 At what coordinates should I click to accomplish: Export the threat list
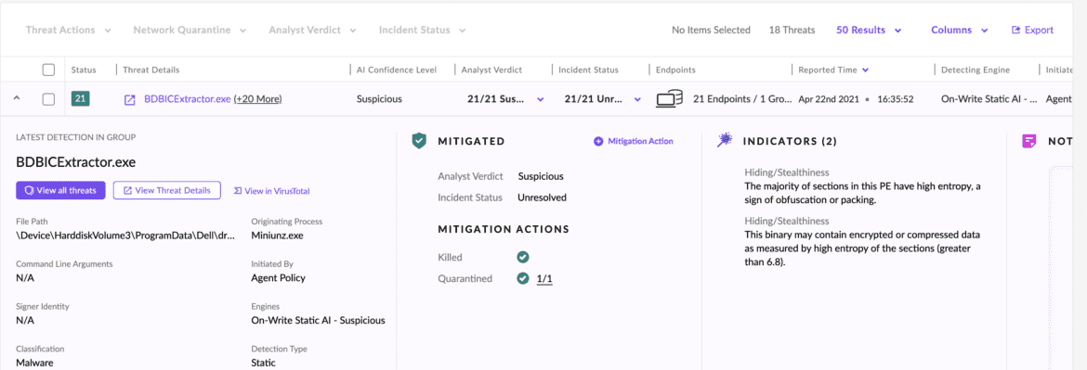pyautogui.click(x=1032, y=31)
